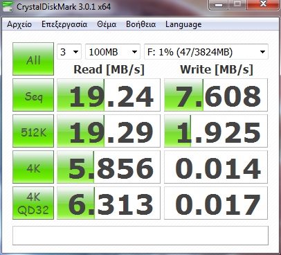Close the CrystalDiskMark window
The image size is (281, 255).
(263, 5)
